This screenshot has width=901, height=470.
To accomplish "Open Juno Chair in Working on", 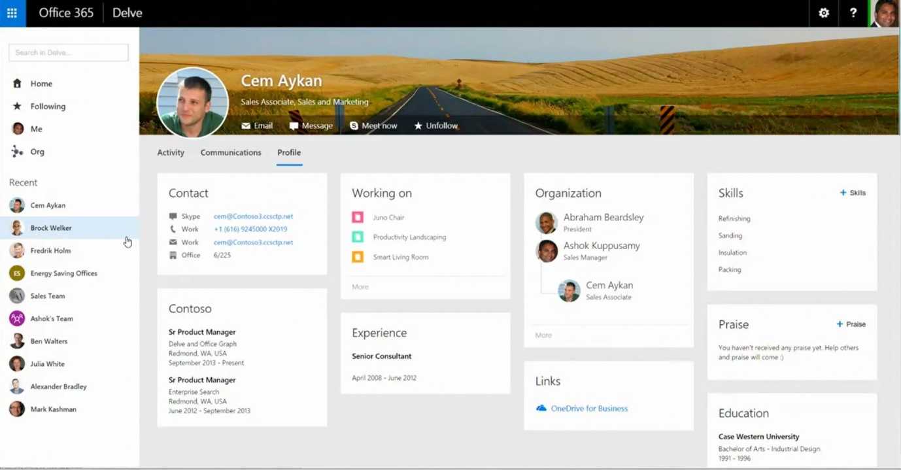I will click(388, 218).
